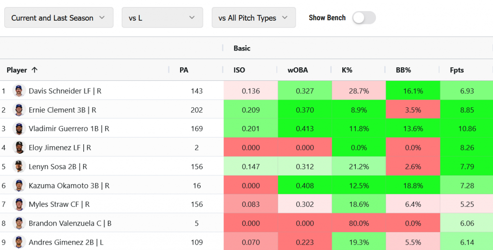The width and height of the screenshot is (493, 250).
Task: Sort by the wOBA column header
Action: [298, 70]
